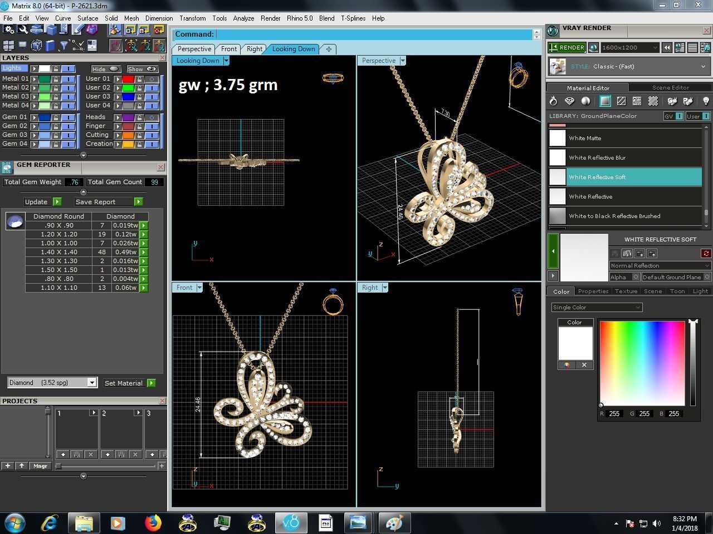The width and height of the screenshot is (713, 534).
Task: Click the funnel filter icon
Action: [x=64, y=45]
